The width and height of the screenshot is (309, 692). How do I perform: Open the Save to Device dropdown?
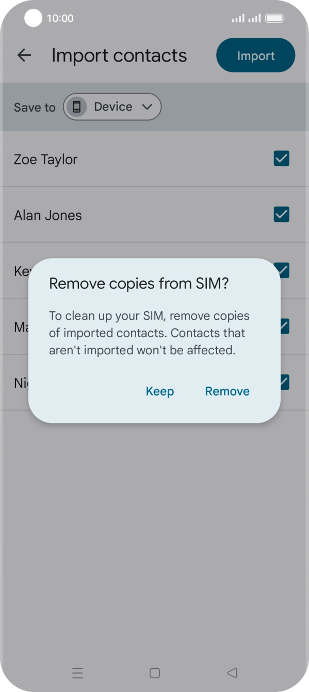(x=112, y=107)
